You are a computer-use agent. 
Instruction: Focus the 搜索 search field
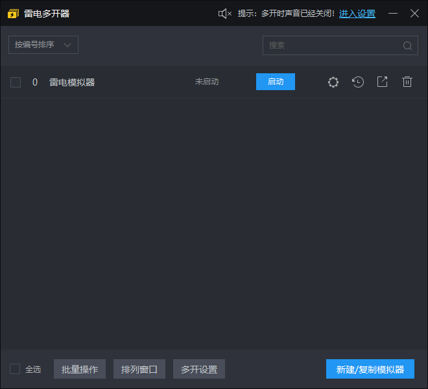(x=340, y=45)
